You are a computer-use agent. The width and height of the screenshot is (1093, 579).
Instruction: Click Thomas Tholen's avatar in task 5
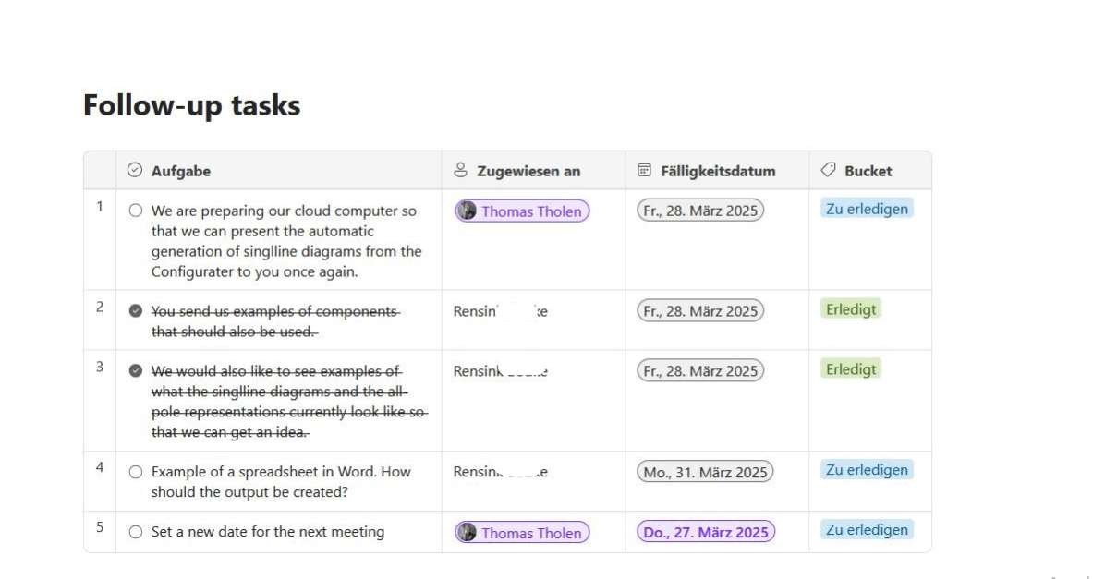coord(467,533)
